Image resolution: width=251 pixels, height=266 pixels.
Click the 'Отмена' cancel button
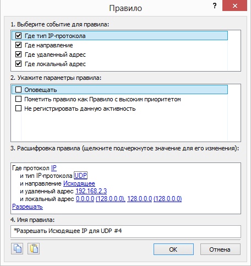pos(220,249)
